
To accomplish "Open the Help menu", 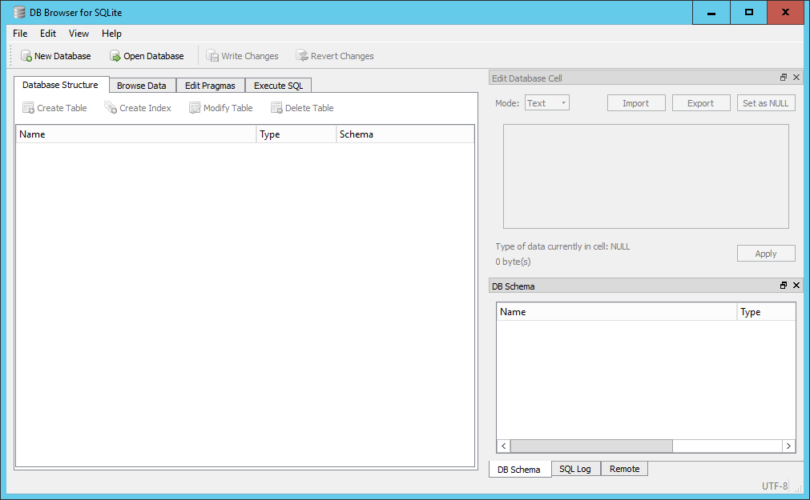I will 111,34.
